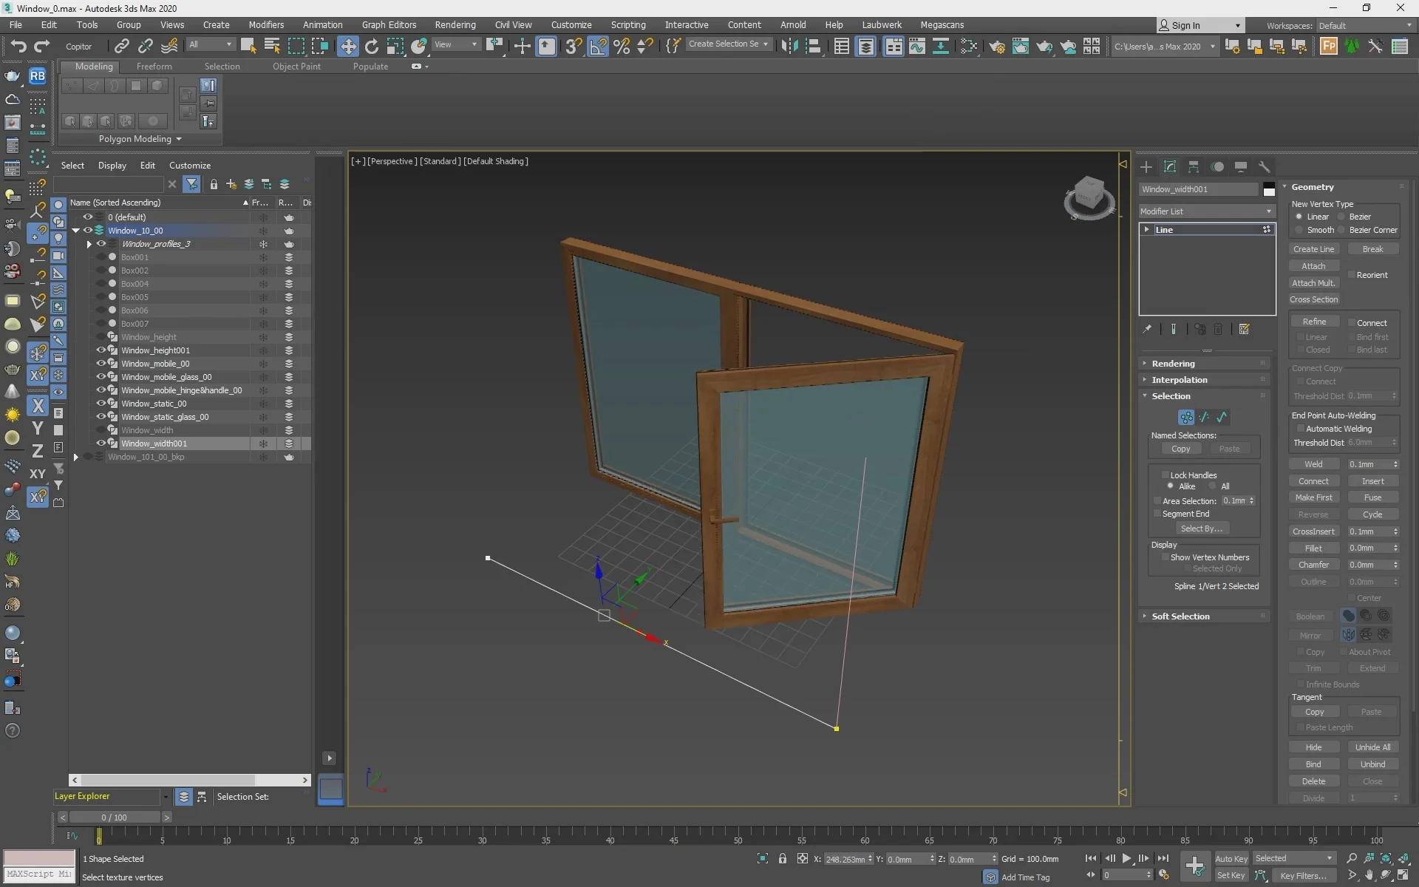
Task: Select Segment sub-object level icon
Action: tap(1204, 417)
